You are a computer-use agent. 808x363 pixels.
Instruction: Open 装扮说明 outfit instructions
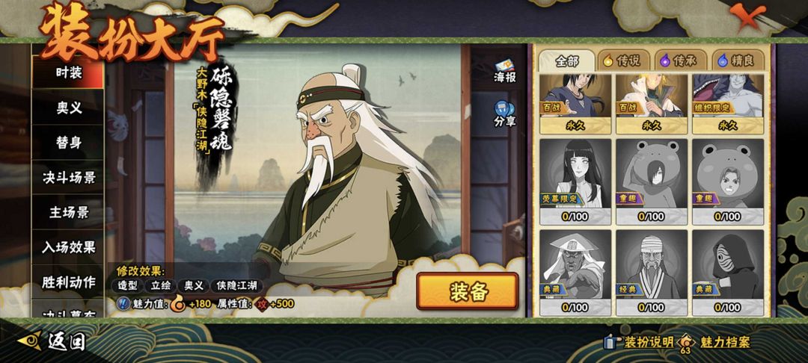[639, 342]
